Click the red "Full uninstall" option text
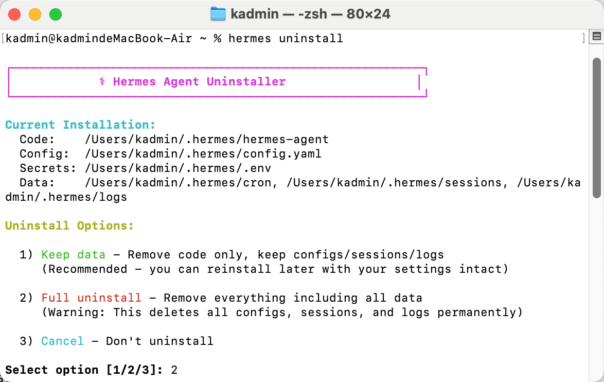 (91, 298)
